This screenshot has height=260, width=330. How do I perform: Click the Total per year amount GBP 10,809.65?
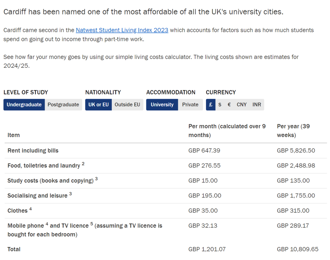click(298, 249)
